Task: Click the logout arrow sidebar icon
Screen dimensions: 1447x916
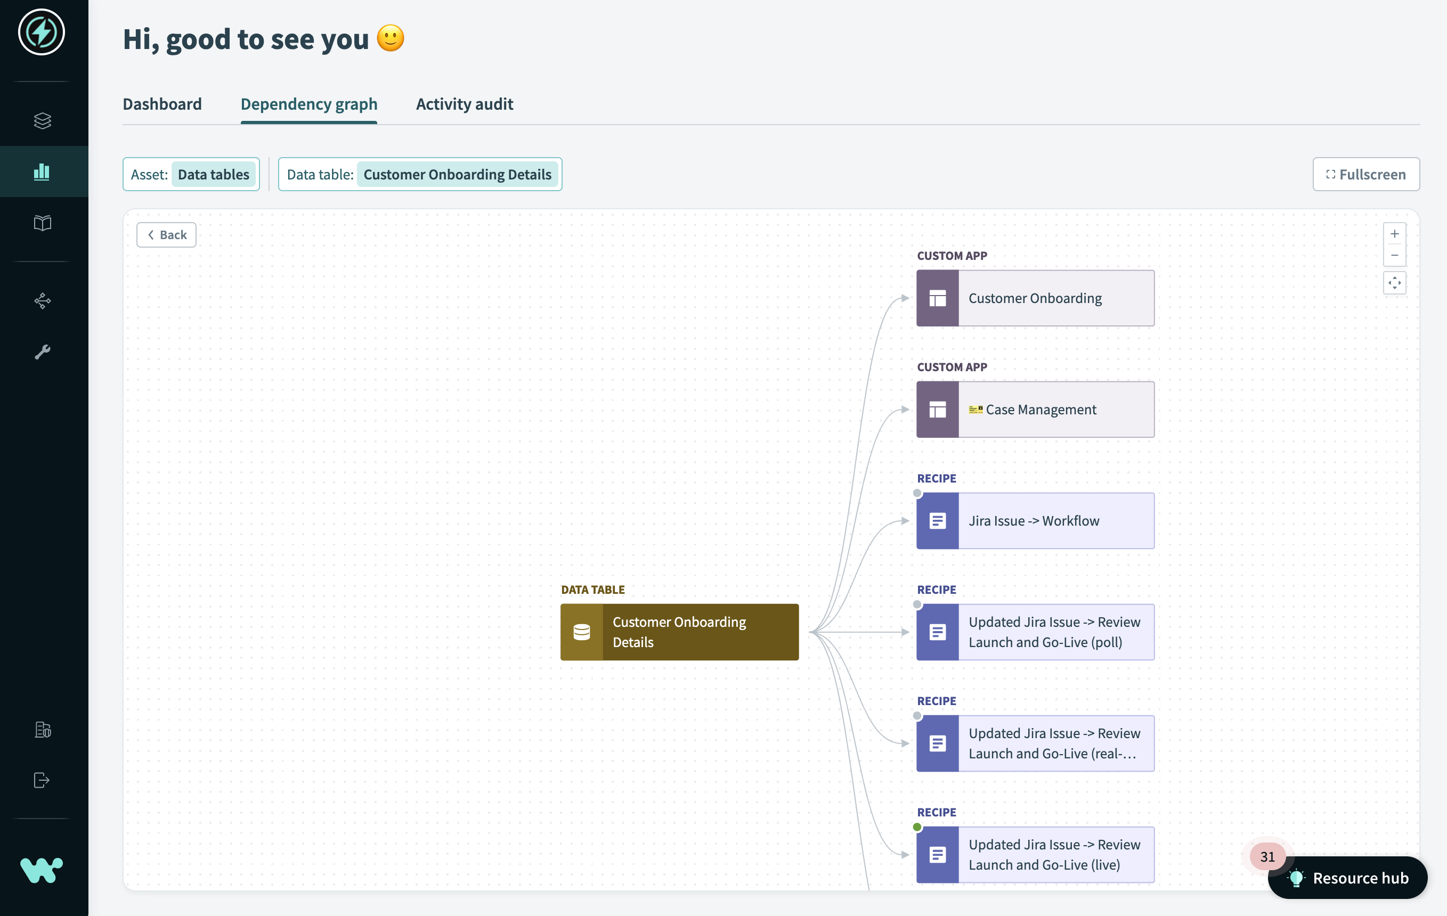Action: 42,780
